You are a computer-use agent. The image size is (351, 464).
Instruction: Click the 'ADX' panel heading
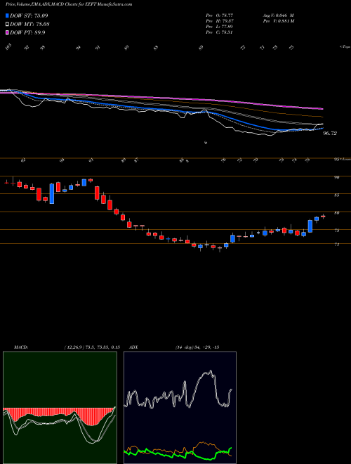pyautogui.click(x=134, y=347)
